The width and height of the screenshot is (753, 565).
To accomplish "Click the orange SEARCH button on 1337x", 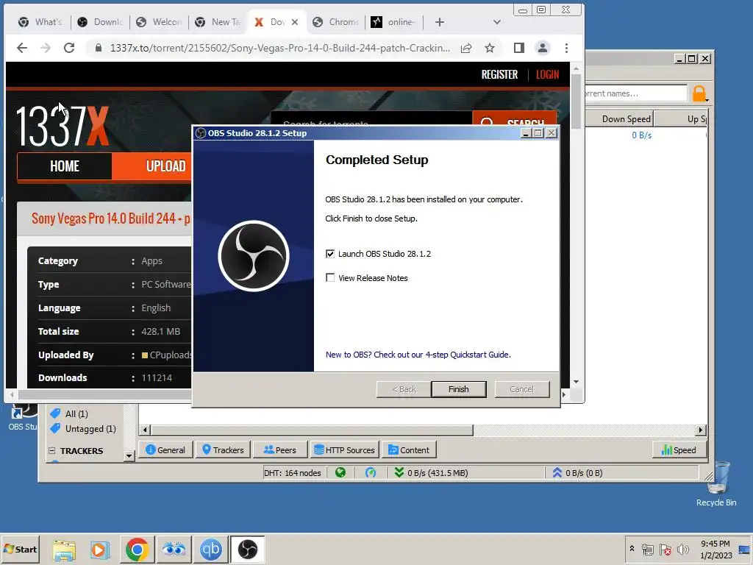I will (x=514, y=119).
